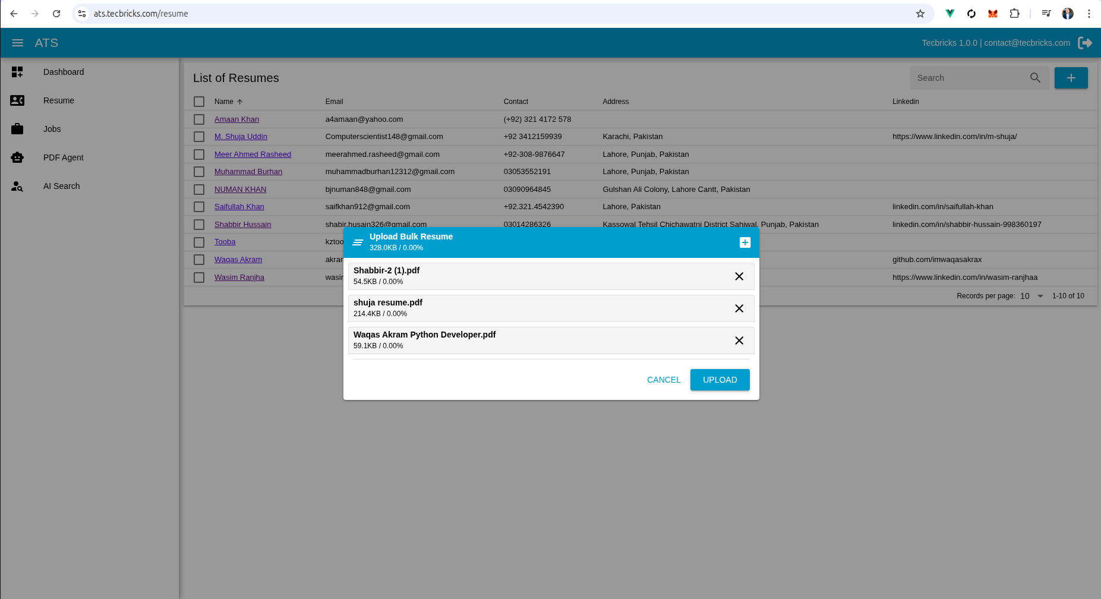Image resolution: width=1101 pixels, height=599 pixels.
Task: Click the Contact column header
Action: click(516, 102)
